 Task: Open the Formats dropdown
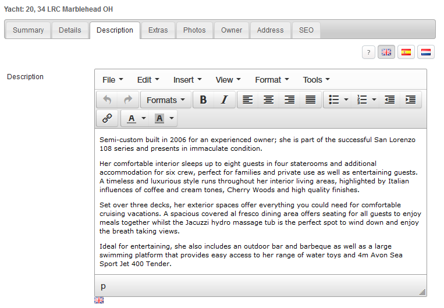coord(166,100)
